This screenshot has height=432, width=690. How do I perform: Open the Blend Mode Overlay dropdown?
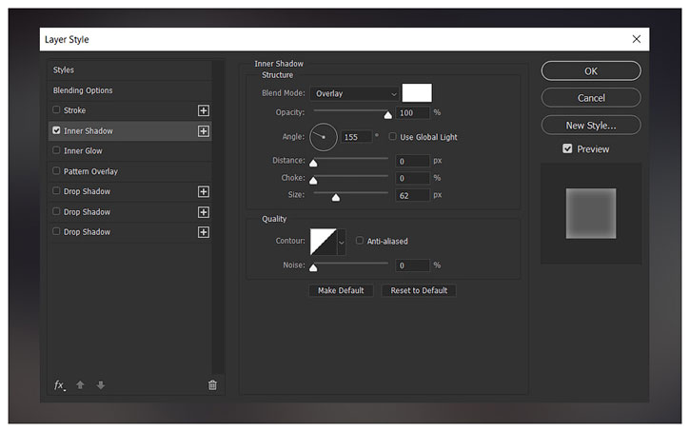355,93
